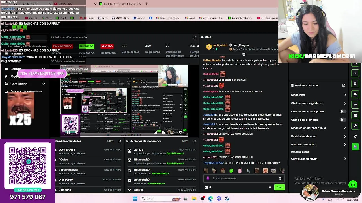Open Filtro in Feed de actividades
The image size is (362, 203).
point(110,141)
